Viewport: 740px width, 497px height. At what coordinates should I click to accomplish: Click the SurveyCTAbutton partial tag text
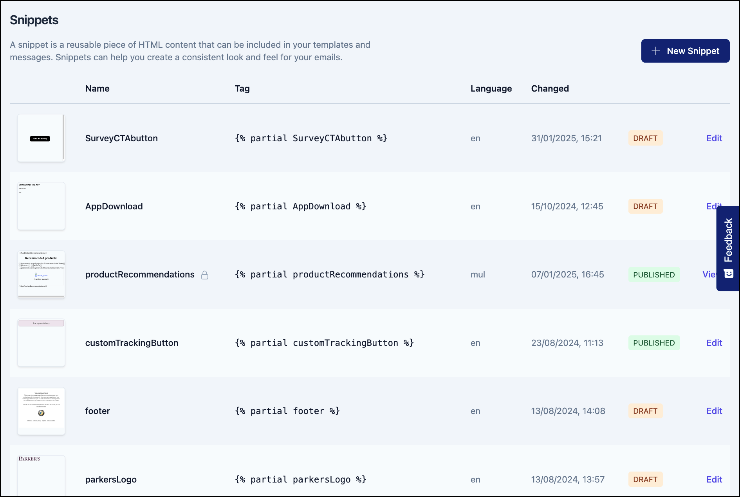coord(311,138)
